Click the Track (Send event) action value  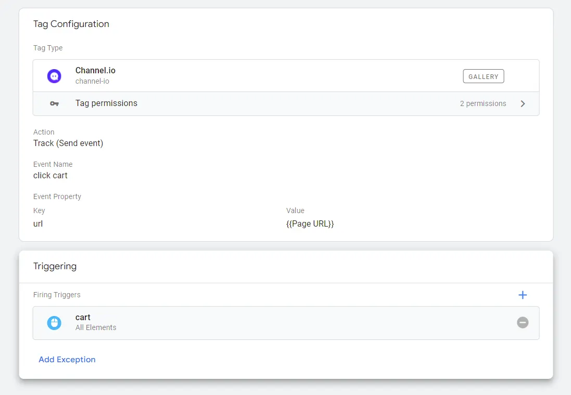(x=68, y=143)
